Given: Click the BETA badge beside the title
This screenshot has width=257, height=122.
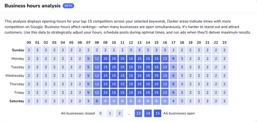Looking at the screenshot, I should point(68,6).
